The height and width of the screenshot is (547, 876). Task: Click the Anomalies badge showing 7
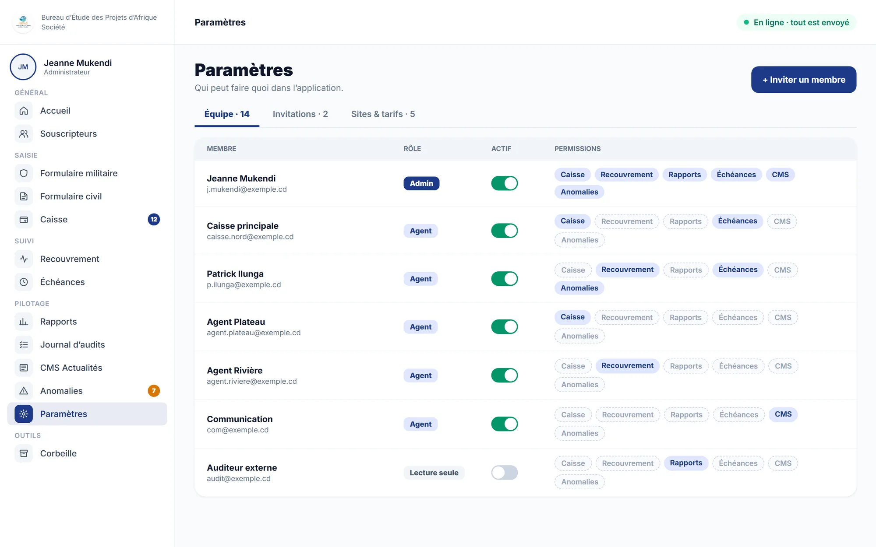point(154,391)
